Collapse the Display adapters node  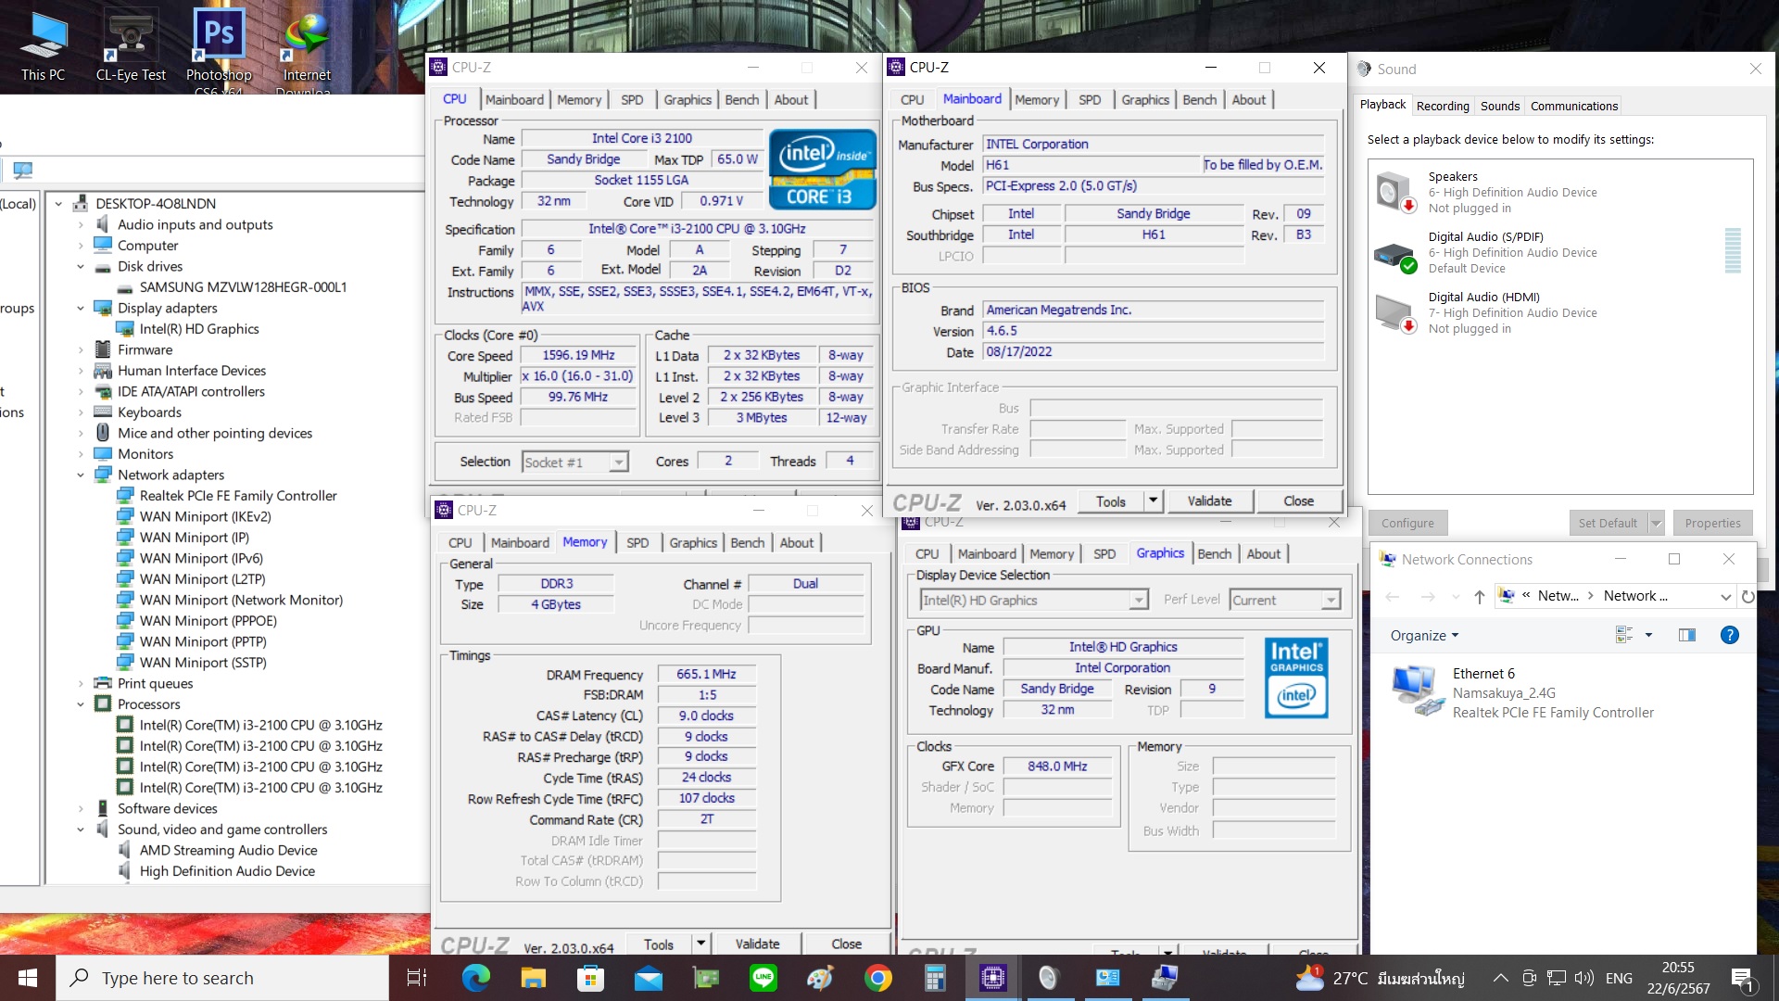pyautogui.click(x=81, y=309)
